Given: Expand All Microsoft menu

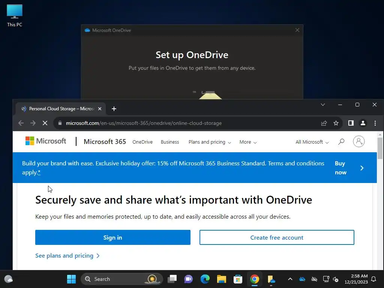Looking at the screenshot, I should (x=312, y=142).
